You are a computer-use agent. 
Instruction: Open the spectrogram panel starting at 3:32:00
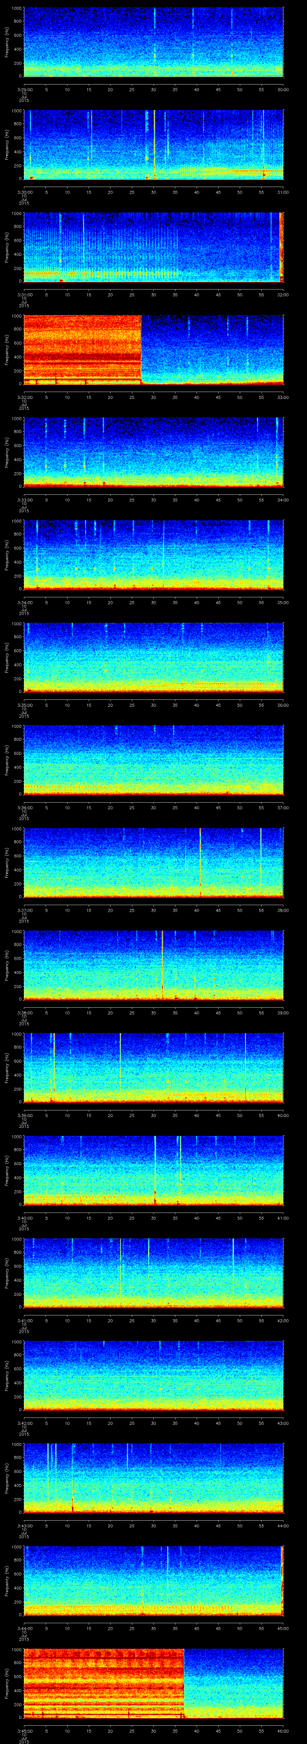click(153, 350)
